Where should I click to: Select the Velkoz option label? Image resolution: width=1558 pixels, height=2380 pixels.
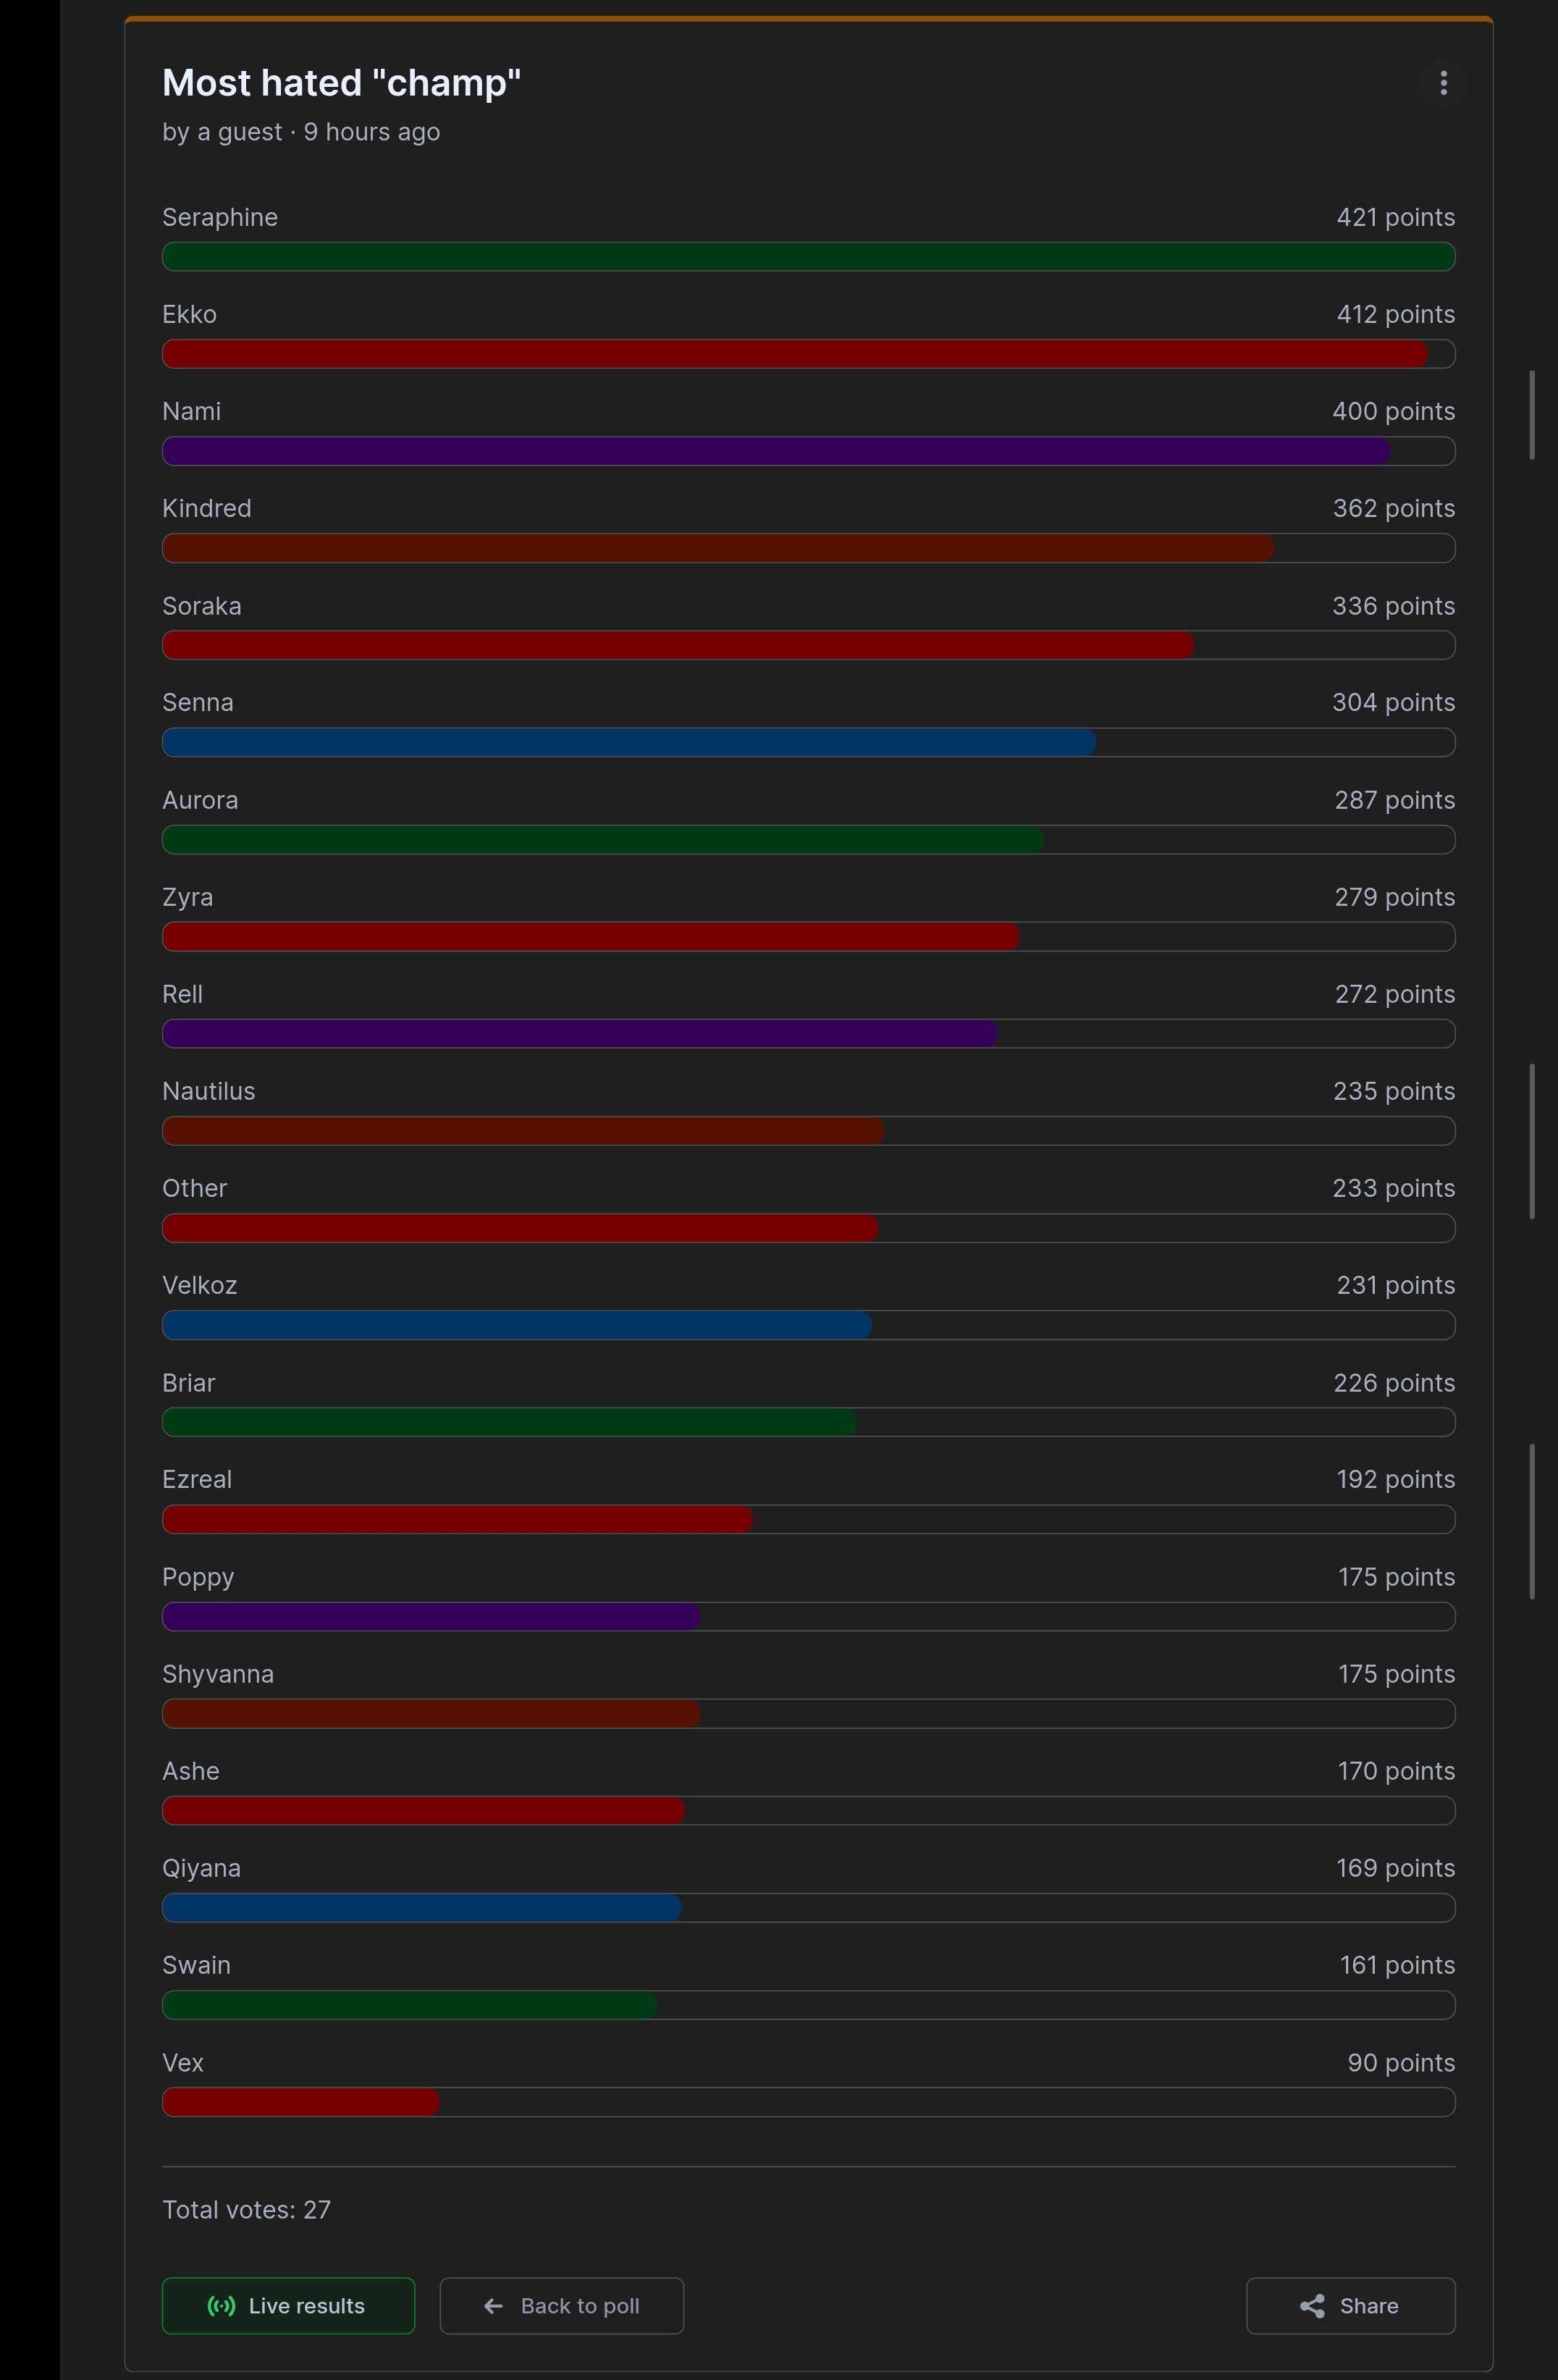click(x=199, y=1285)
